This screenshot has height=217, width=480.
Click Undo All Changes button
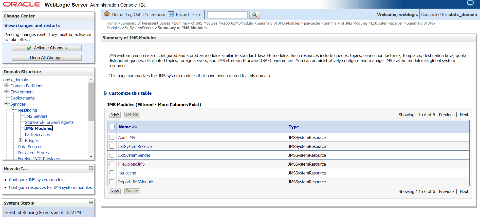[47, 58]
